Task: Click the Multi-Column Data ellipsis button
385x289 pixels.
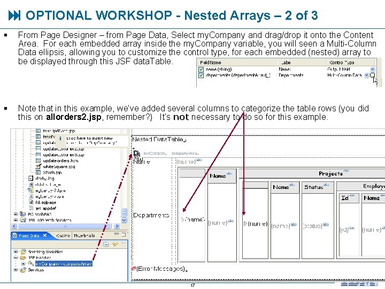Action: 372,75
